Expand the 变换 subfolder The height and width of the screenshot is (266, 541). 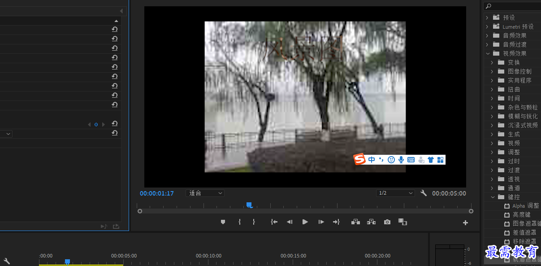point(492,62)
